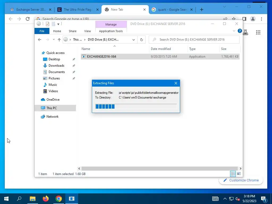Screen dimensions: 272x204
Task: Sort files by Size column
Action: tap(224, 49)
